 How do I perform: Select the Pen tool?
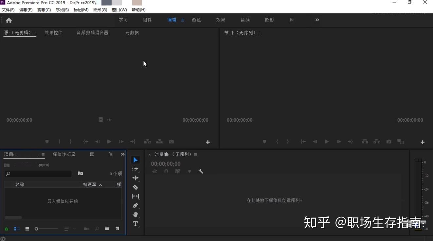tap(135, 206)
